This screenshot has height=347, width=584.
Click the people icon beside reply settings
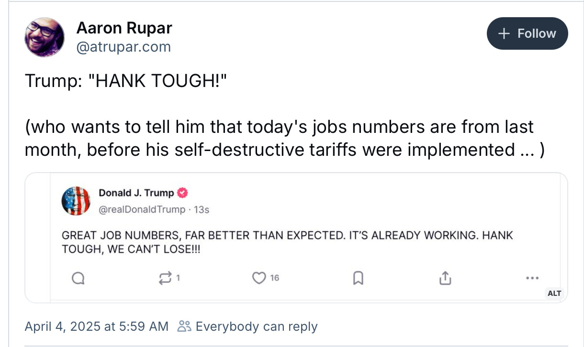tap(184, 326)
